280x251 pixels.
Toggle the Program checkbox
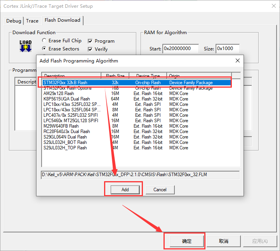click(x=101, y=41)
